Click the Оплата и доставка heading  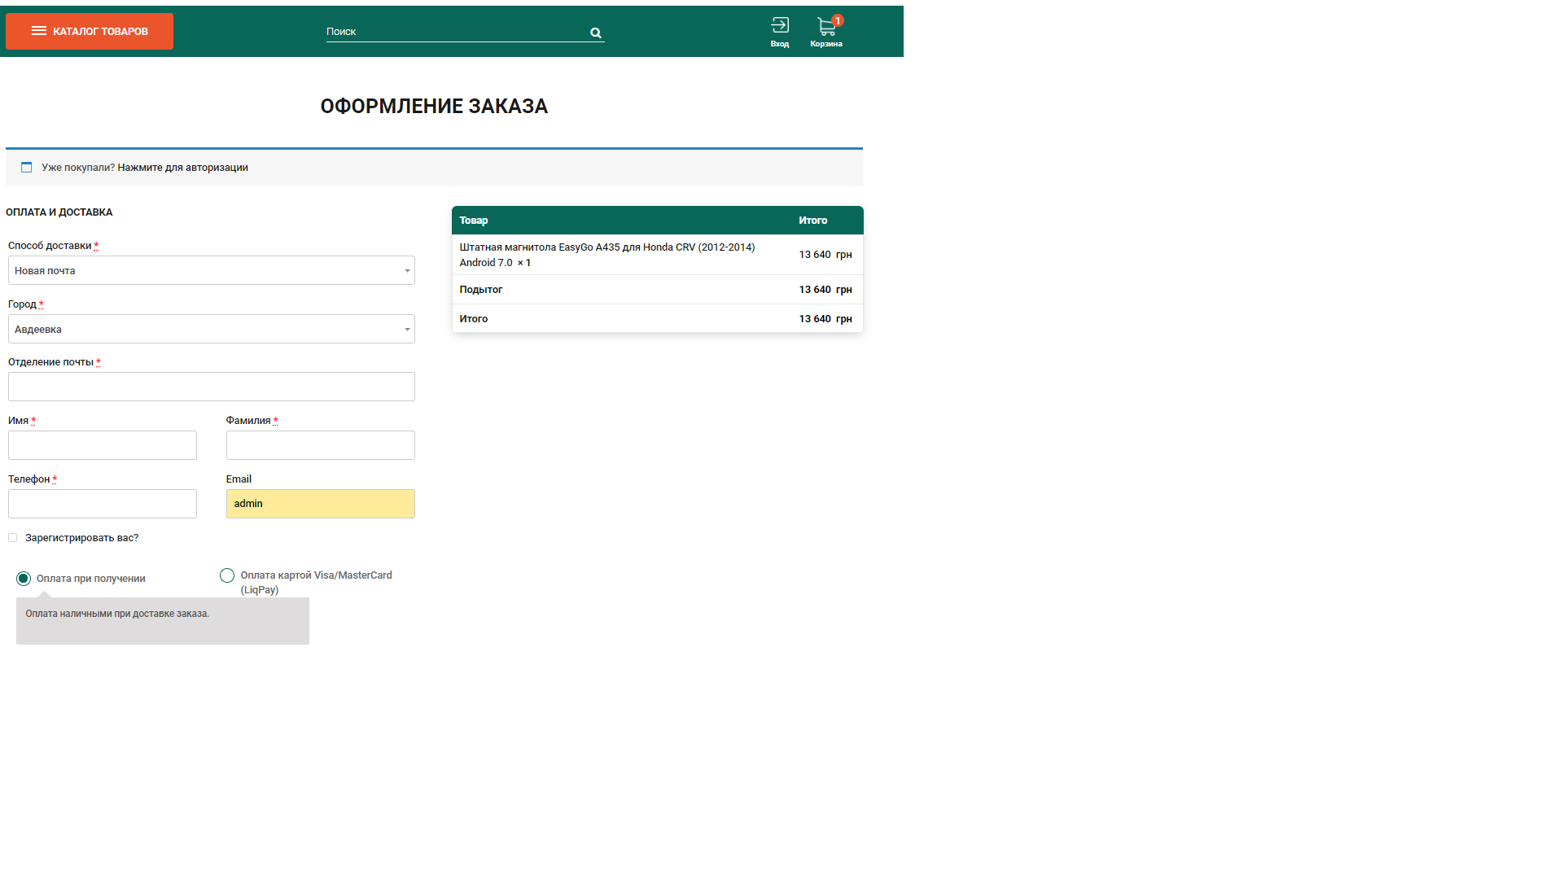pyautogui.click(x=59, y=212)
